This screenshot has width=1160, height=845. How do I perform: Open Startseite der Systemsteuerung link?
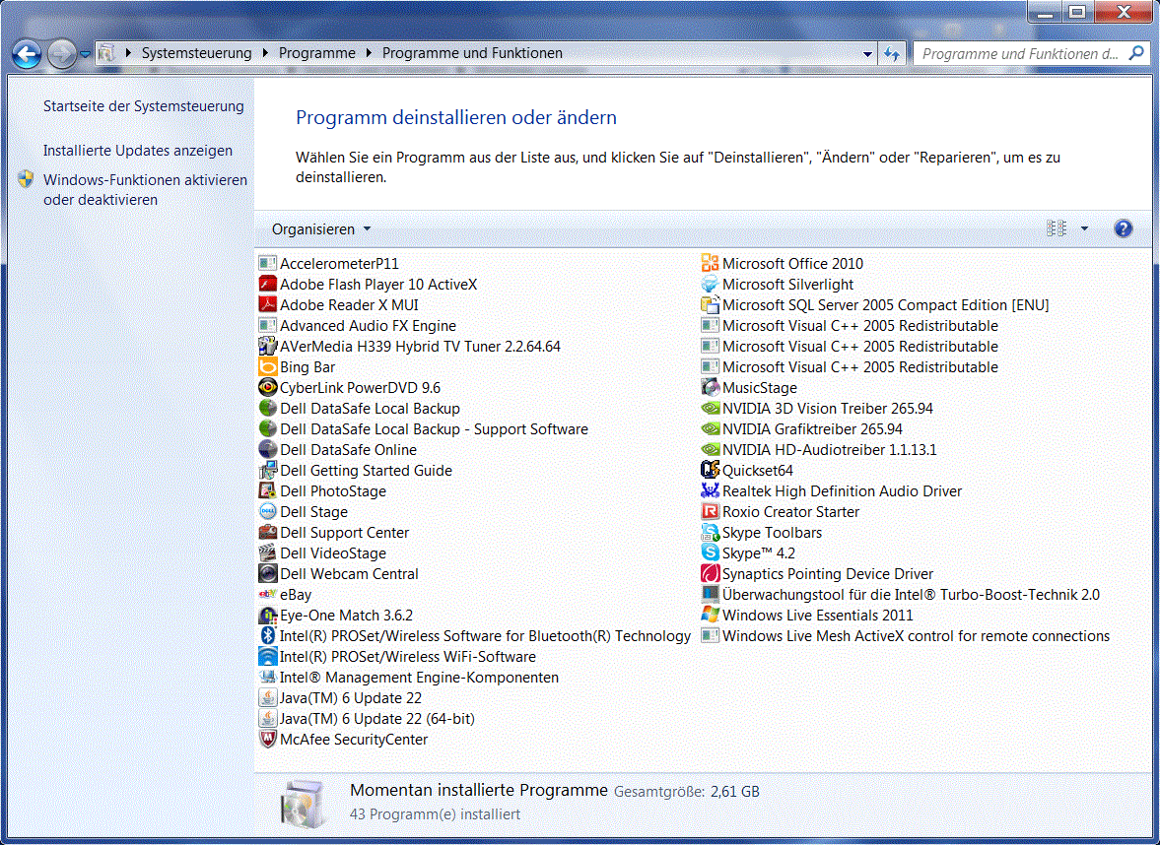click(144, 106)
